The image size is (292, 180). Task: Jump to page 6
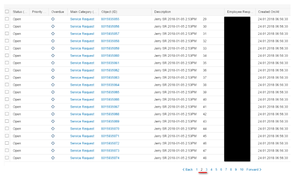(x=221, y=170)
